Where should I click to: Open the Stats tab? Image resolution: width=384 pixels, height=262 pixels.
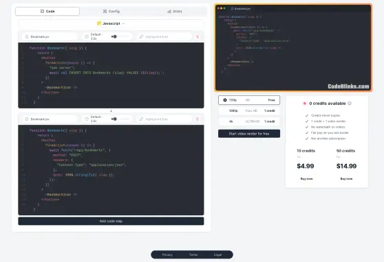coord(175,11)
